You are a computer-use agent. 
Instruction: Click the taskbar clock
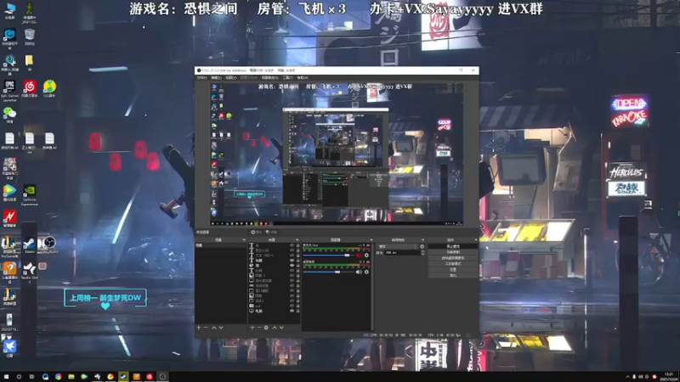(668, 377)
